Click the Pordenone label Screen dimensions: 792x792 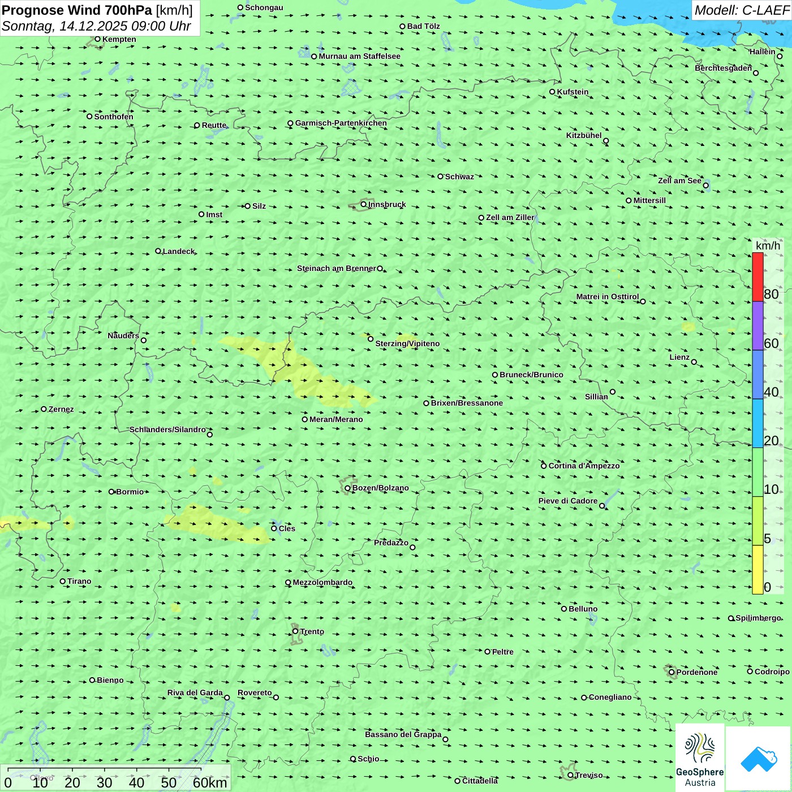click(697, 672)
